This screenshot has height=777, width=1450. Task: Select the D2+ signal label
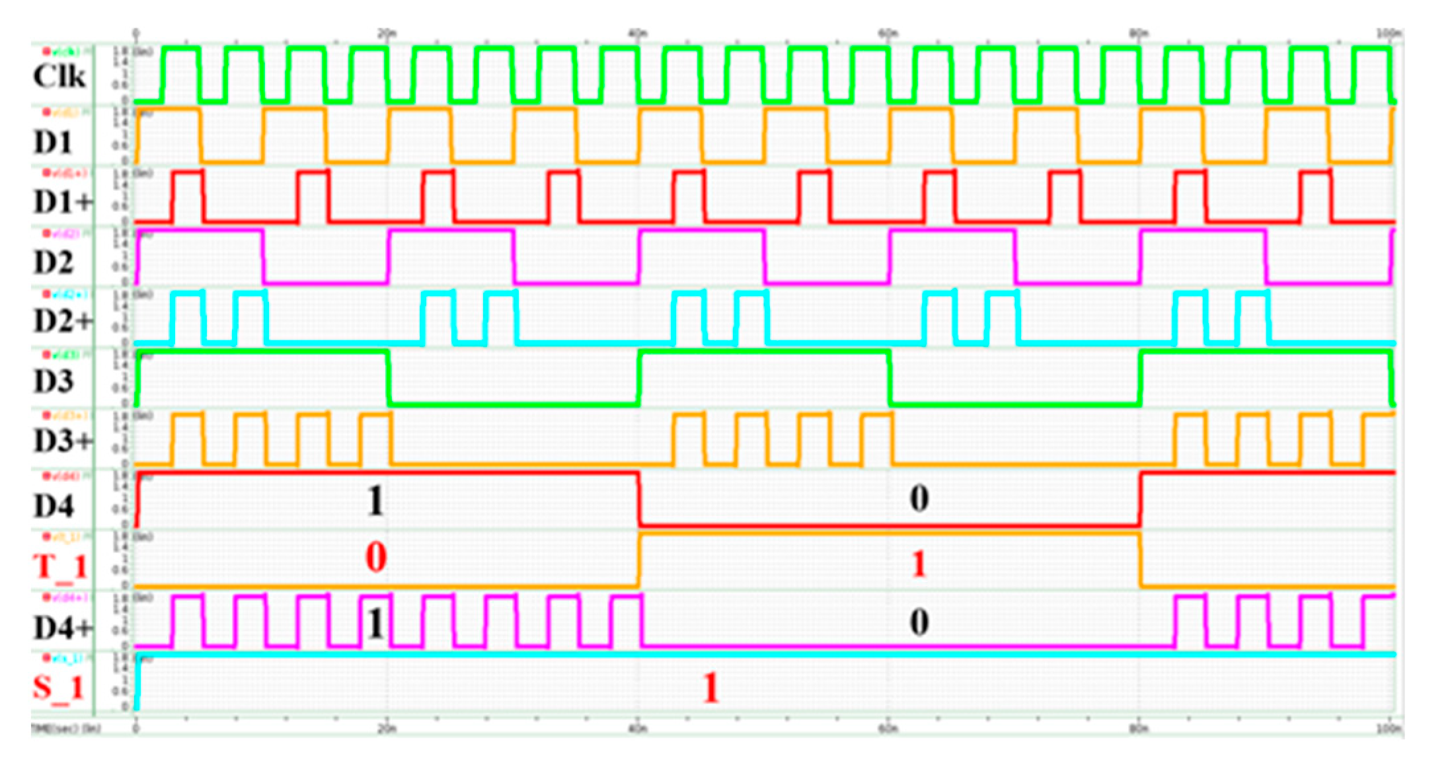coord(63,321)
